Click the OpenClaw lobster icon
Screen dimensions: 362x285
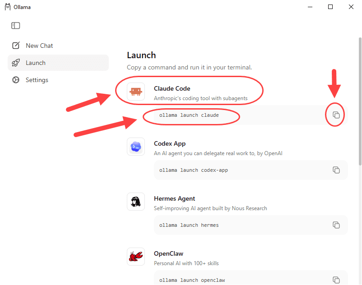(x=136, y=257)
